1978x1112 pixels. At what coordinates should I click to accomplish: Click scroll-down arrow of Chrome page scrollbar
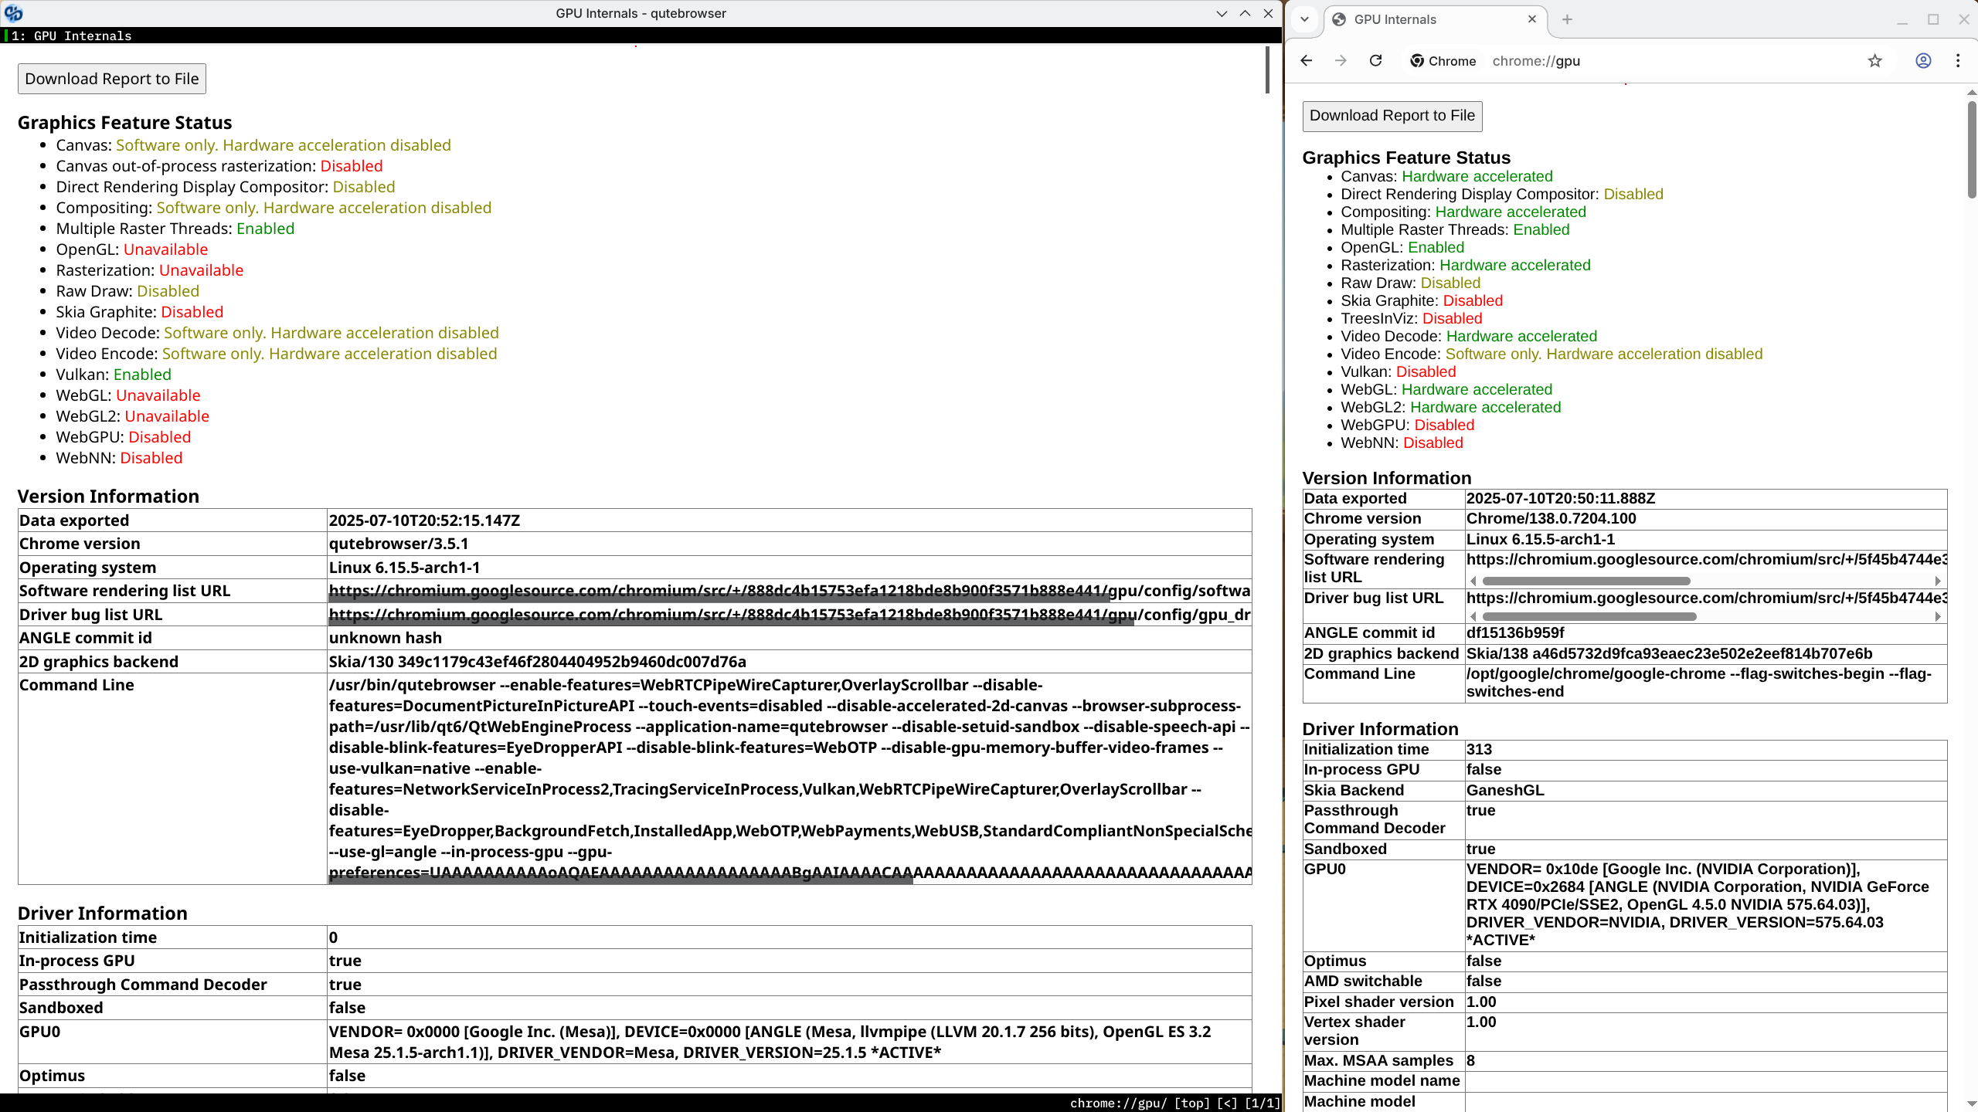coord(1971,1104)
